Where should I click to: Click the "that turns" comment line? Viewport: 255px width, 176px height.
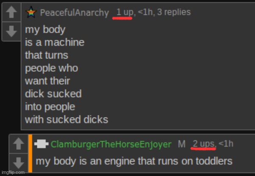pyautogui.click(x=47, y=55)
